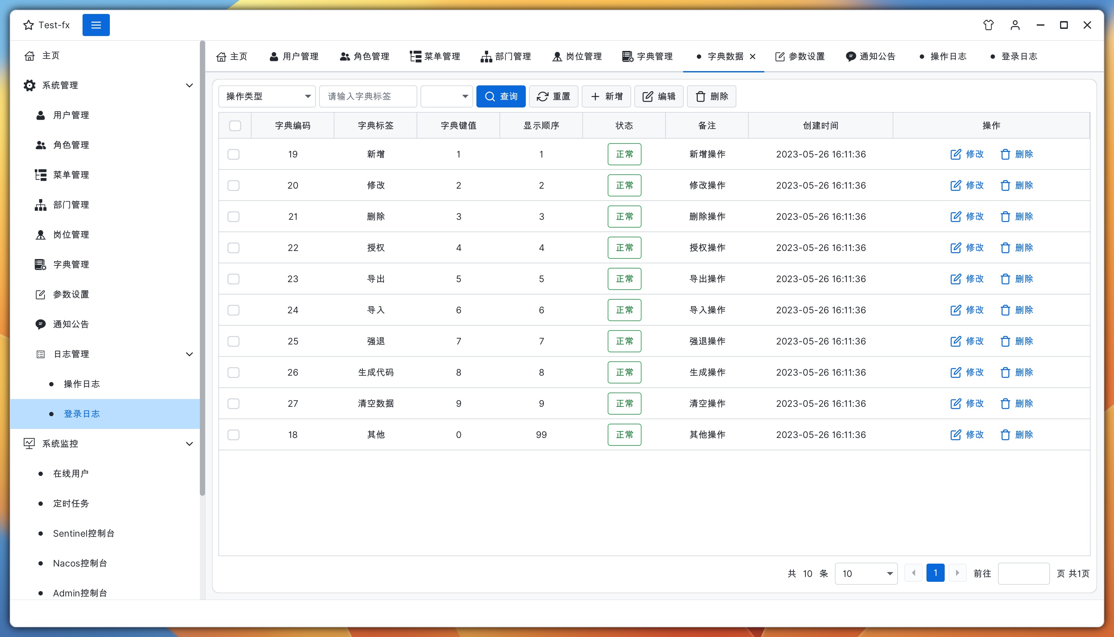Check the checkbox for row 23 导出
This screenshot has height=637, width=1114.
tap(233, 279)
